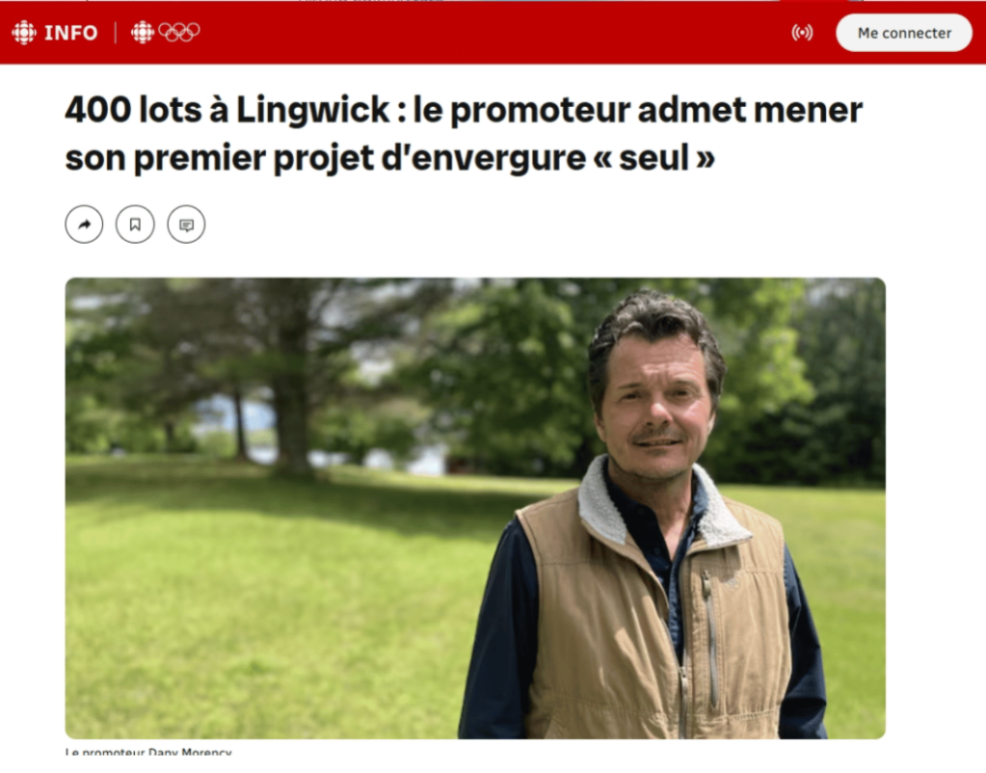Open the comments using the speech bubble icon
The height and width of the screenshot is (773, 986).
click(x=186, y=225)
